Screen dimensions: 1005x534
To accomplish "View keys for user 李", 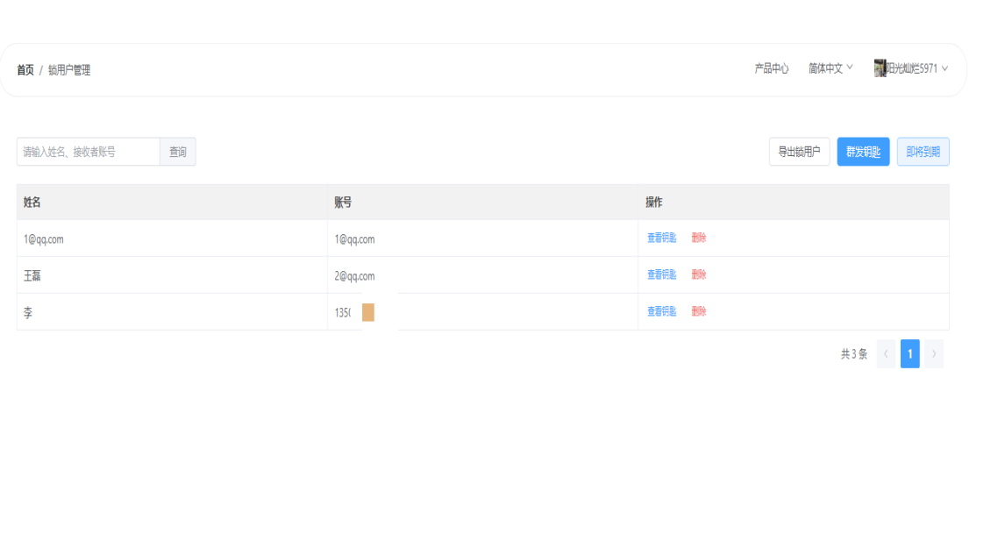I will [661, 311].
